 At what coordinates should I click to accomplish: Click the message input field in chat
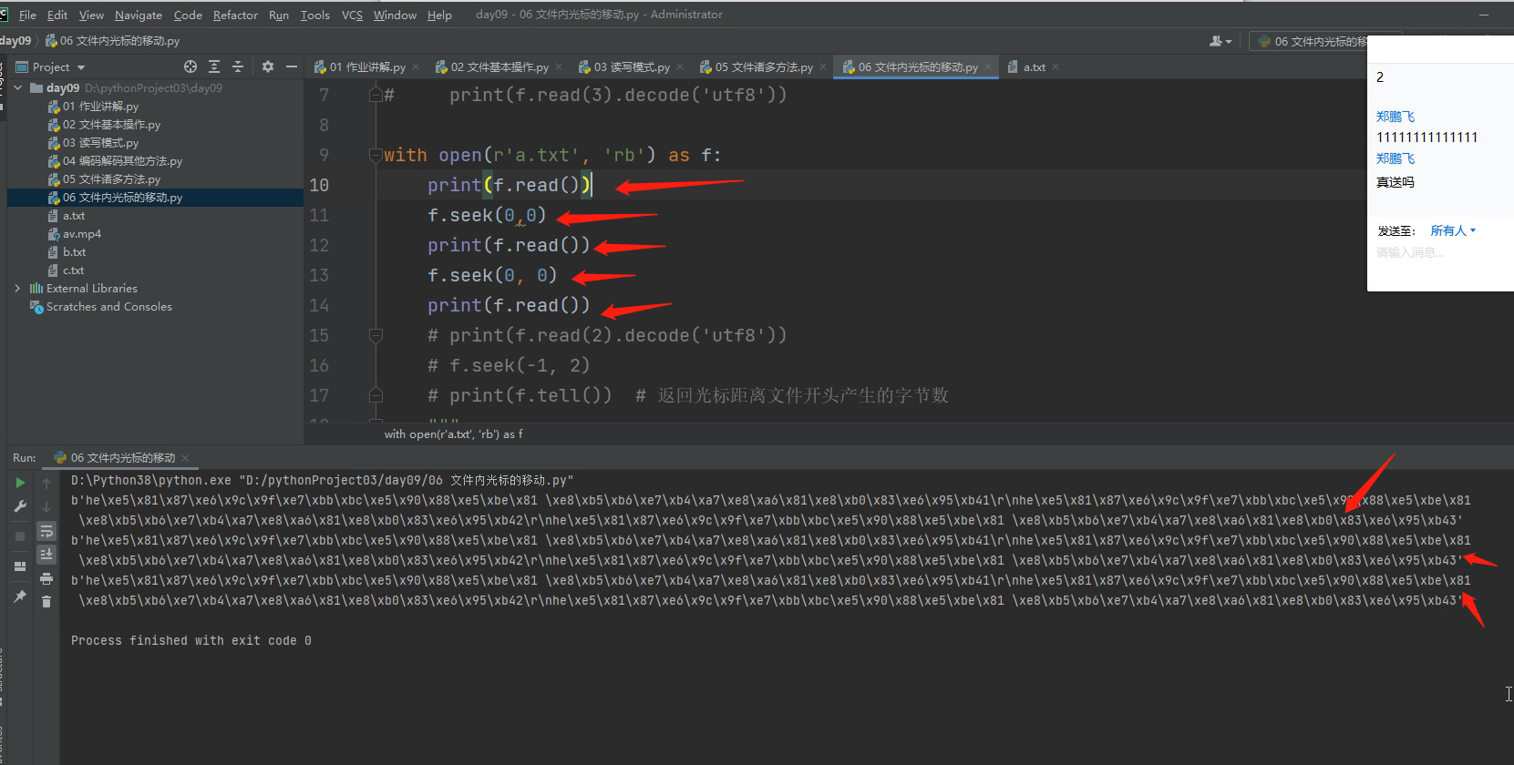click(1440, 253)
